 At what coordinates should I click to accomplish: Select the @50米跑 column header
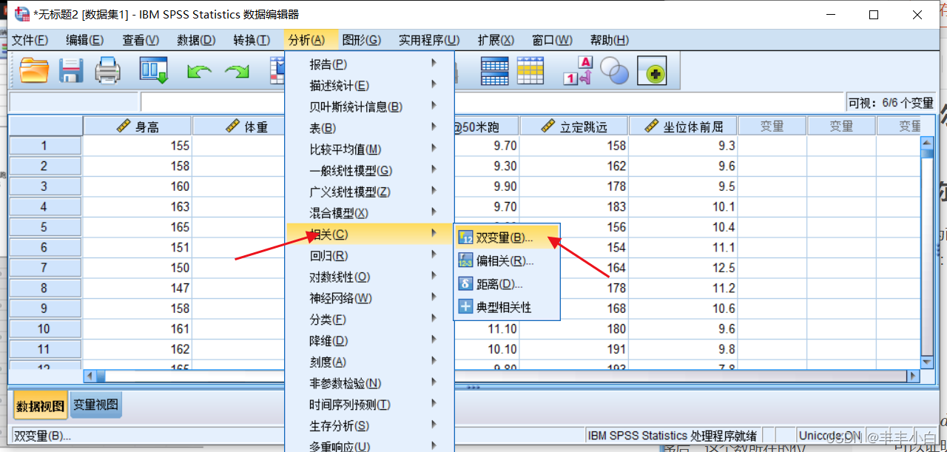(487, 127)
